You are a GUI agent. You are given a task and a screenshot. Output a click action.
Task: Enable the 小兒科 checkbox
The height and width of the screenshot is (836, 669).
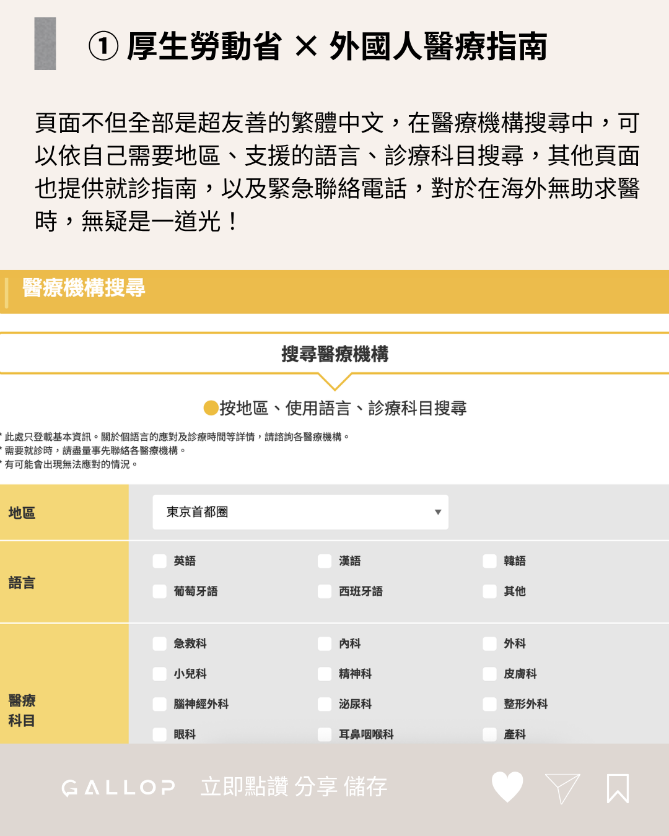click(160, 674)
